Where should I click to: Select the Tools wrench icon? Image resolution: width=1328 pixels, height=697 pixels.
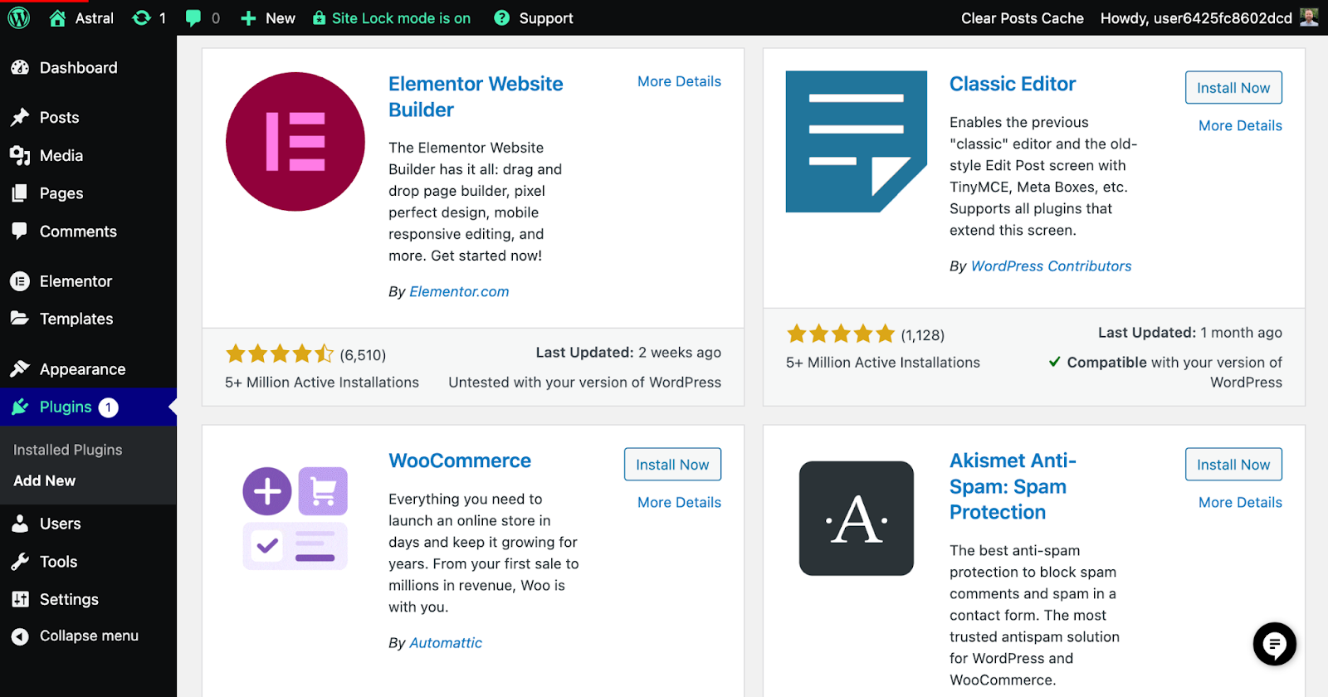[18, 561]
